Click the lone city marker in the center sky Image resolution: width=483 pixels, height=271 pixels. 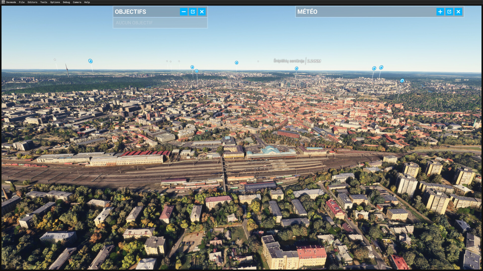(x=236, y=62)
